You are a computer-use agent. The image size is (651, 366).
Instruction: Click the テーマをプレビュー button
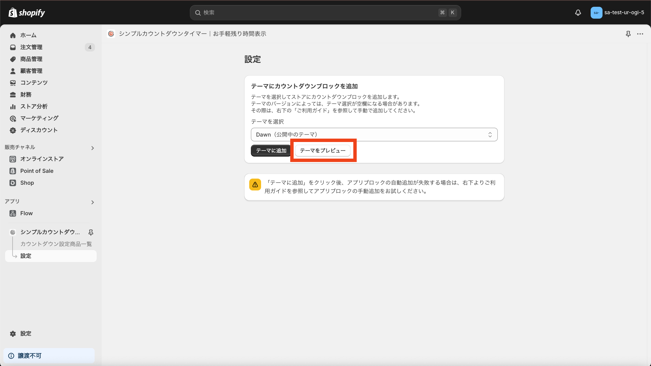(x=322, y=150)
